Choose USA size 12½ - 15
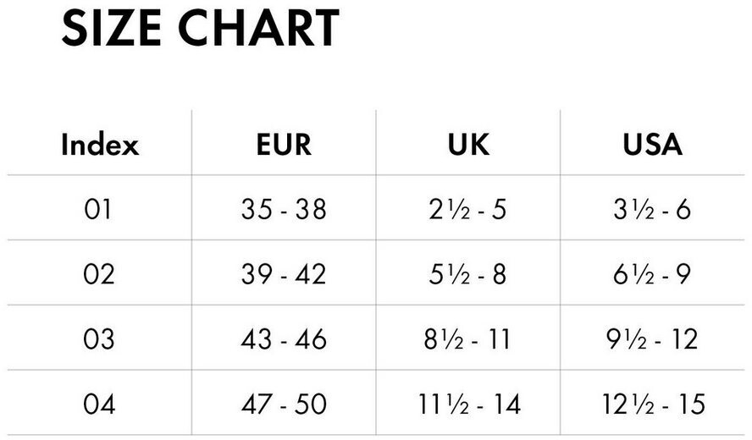Viewport: 752px width, 440px height. [652, 404]
